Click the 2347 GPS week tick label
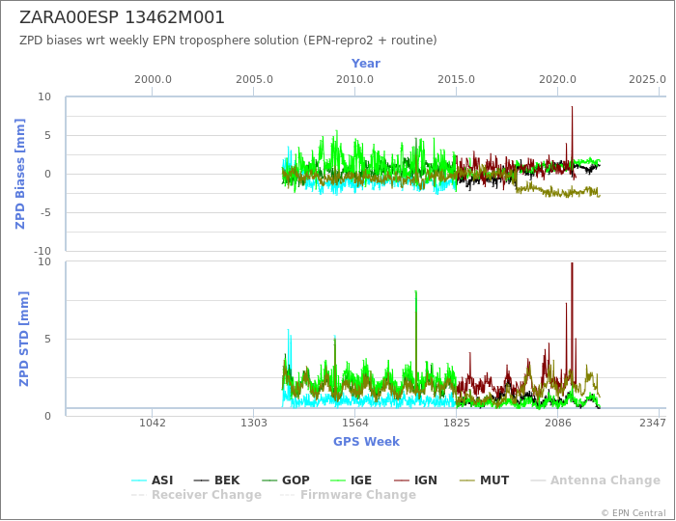Viewport: 676px width, 521px height. [652, 424]
